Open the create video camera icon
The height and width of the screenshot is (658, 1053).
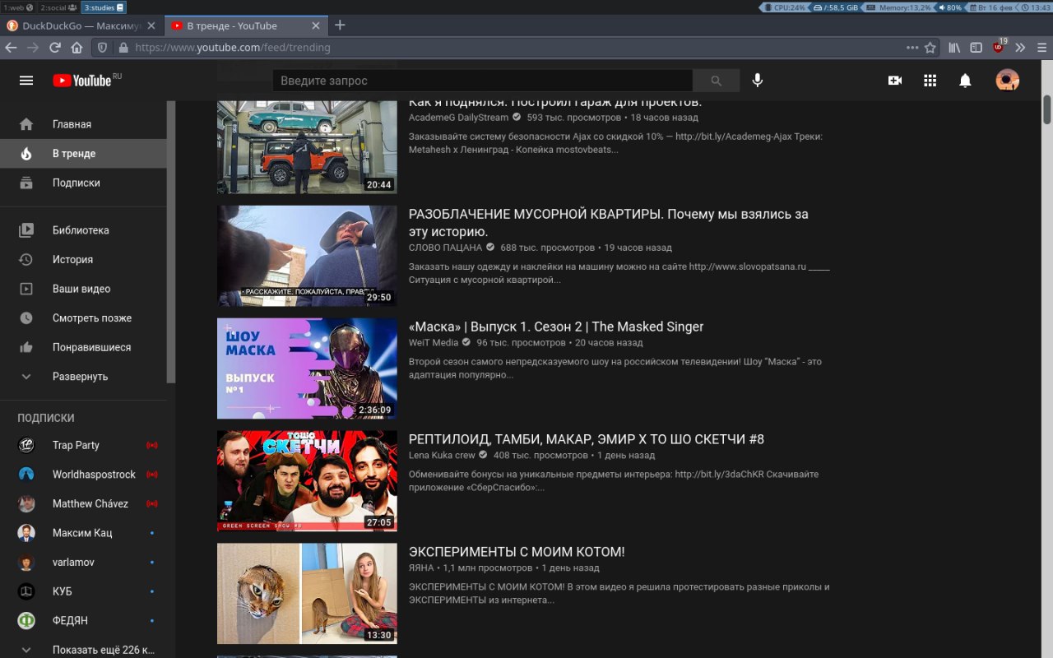(895, 81)
